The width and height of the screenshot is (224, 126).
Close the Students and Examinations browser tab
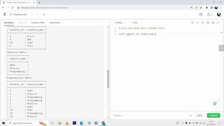[34, 2]
